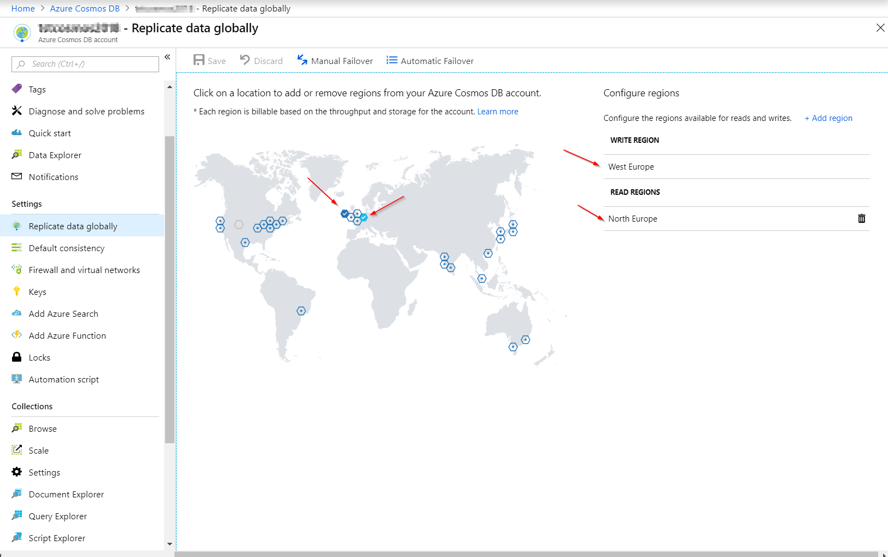Click the Australia East region hexagon
This screenshot has width=888, height=557.
point(525,340)
